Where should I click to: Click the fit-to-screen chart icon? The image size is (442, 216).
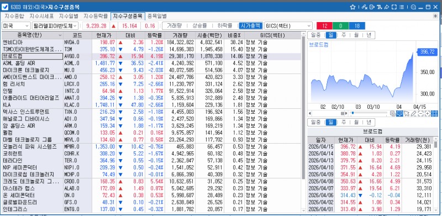click(434, 113)
